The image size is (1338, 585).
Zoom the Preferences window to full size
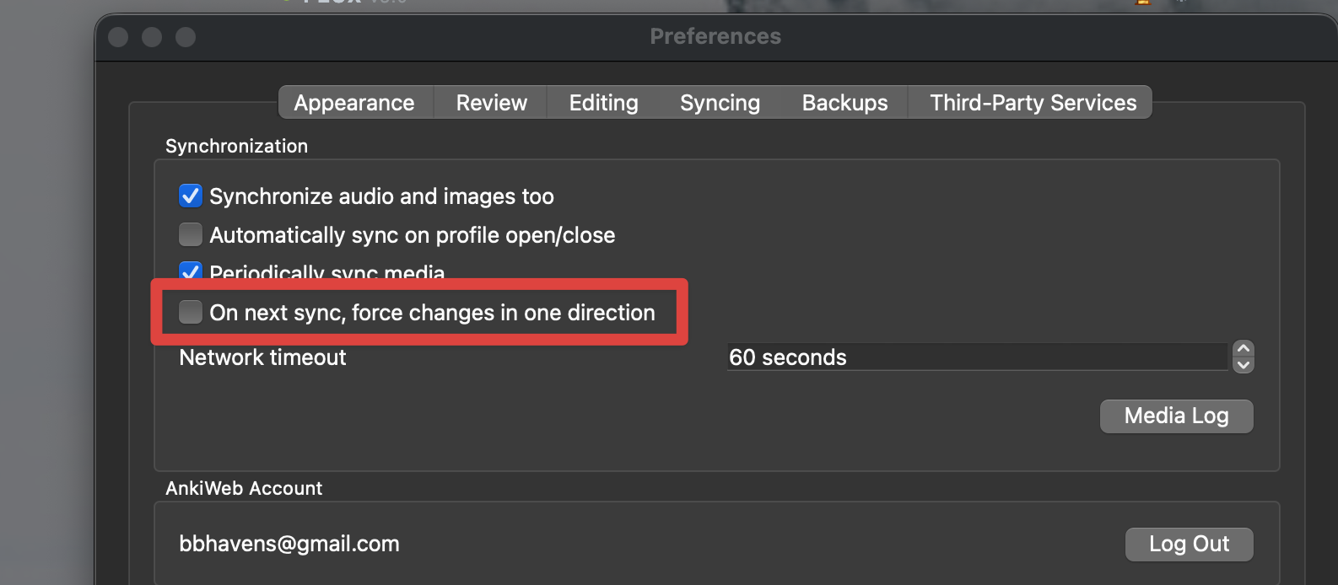pos(186,37)
